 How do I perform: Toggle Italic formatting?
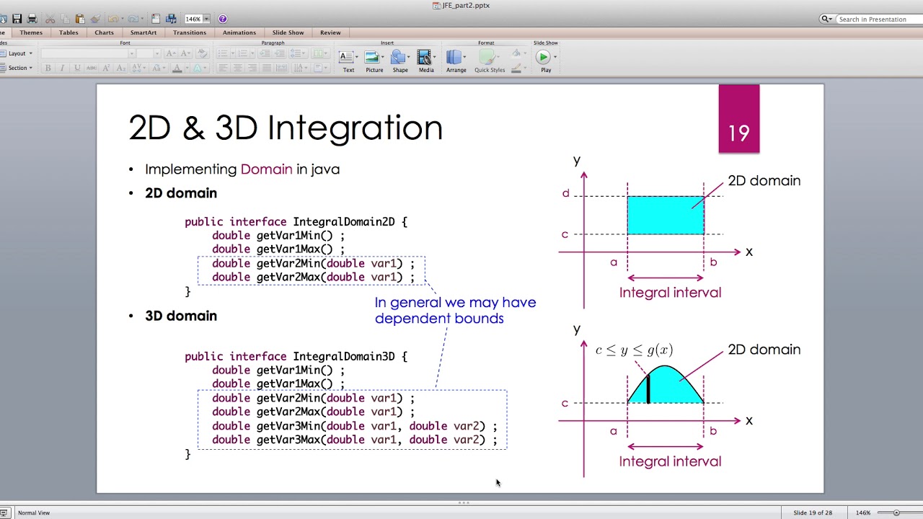[x=62, y=68]
